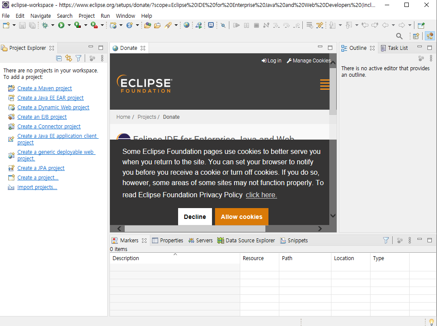
Task: Expand the New Web Project dropdown arrow
Action: click(121, 25)
